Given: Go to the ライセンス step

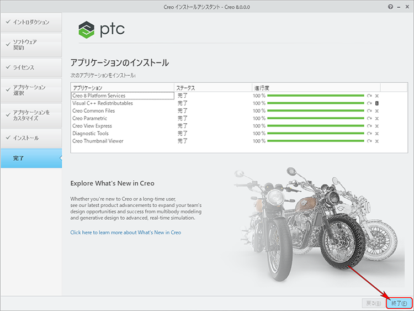Looking at the screenshot, I should [31, 67].
